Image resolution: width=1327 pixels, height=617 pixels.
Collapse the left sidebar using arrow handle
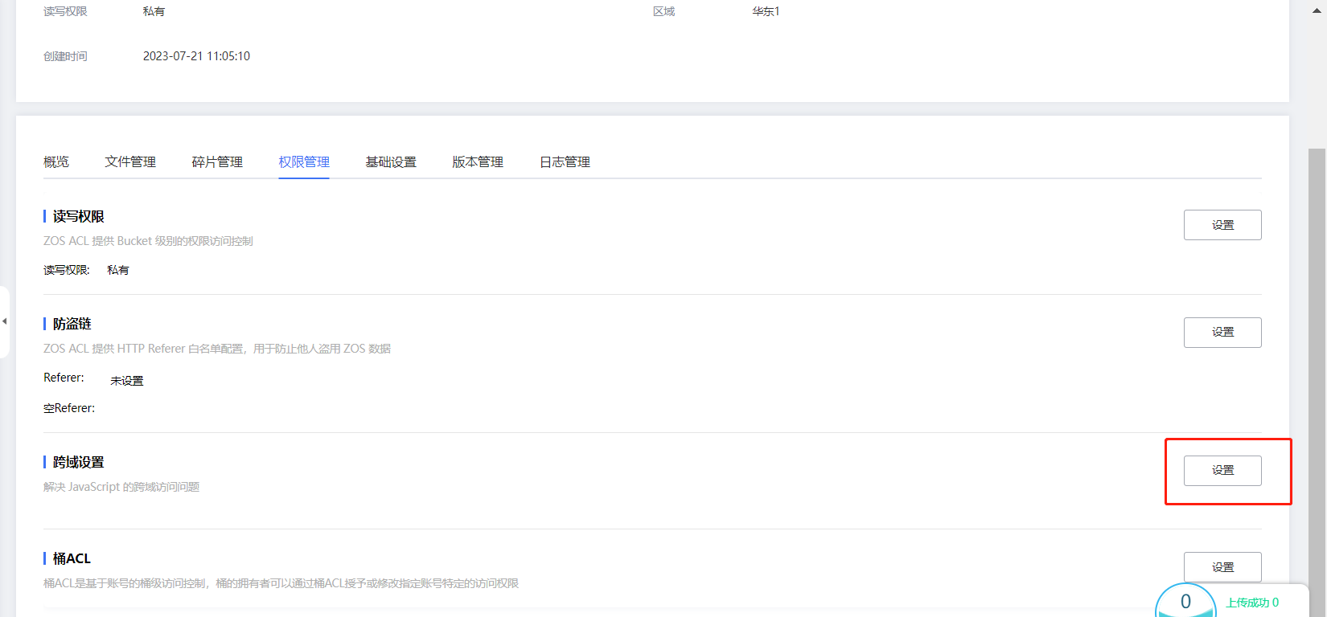[5, 321]
